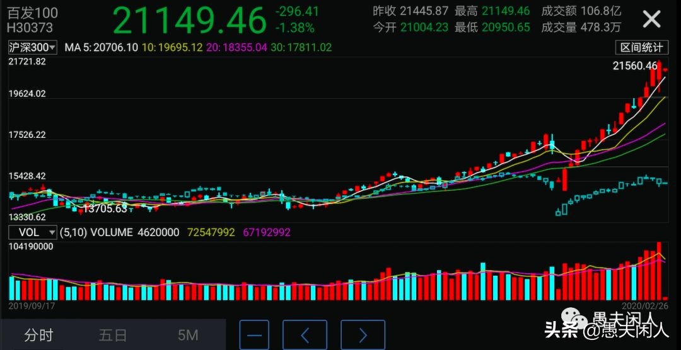Image resolution: width=681 pixels, height=350 pixels.
Task: Zoom out chart with the minus button
Action: (254, 336)
